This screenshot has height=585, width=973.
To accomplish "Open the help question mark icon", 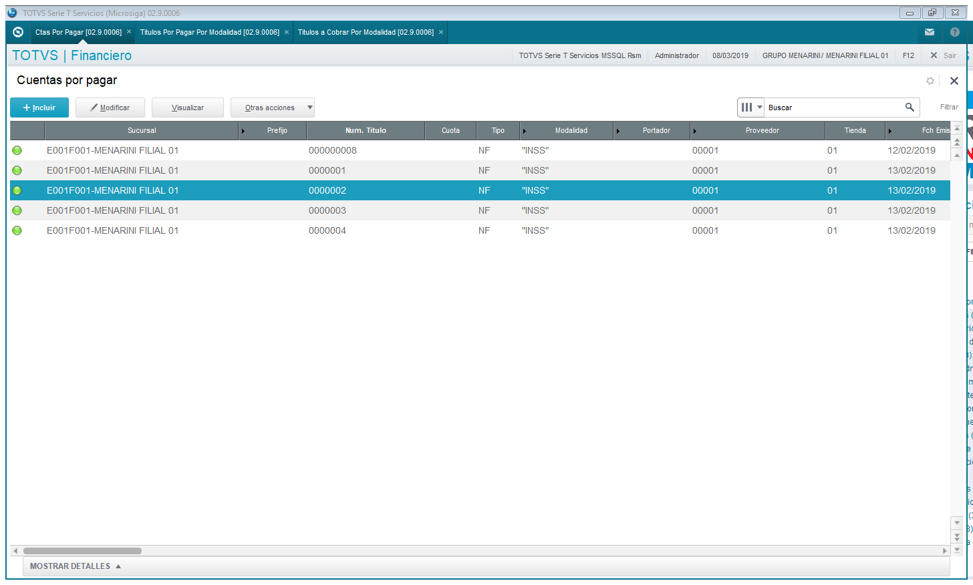I will pos(955,32).
